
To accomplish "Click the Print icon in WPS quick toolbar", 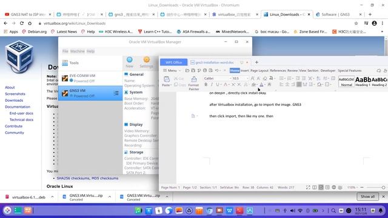I will 205,70.
